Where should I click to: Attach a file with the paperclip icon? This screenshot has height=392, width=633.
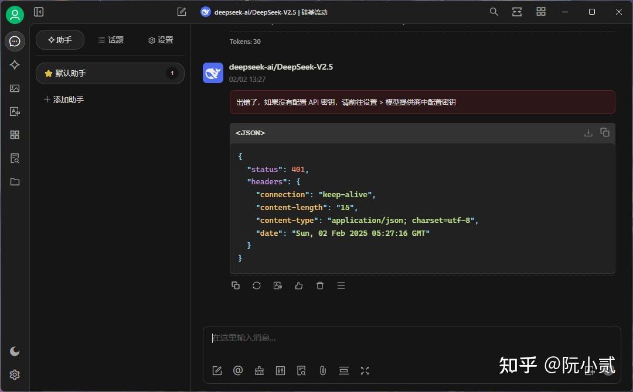point(322,371)
